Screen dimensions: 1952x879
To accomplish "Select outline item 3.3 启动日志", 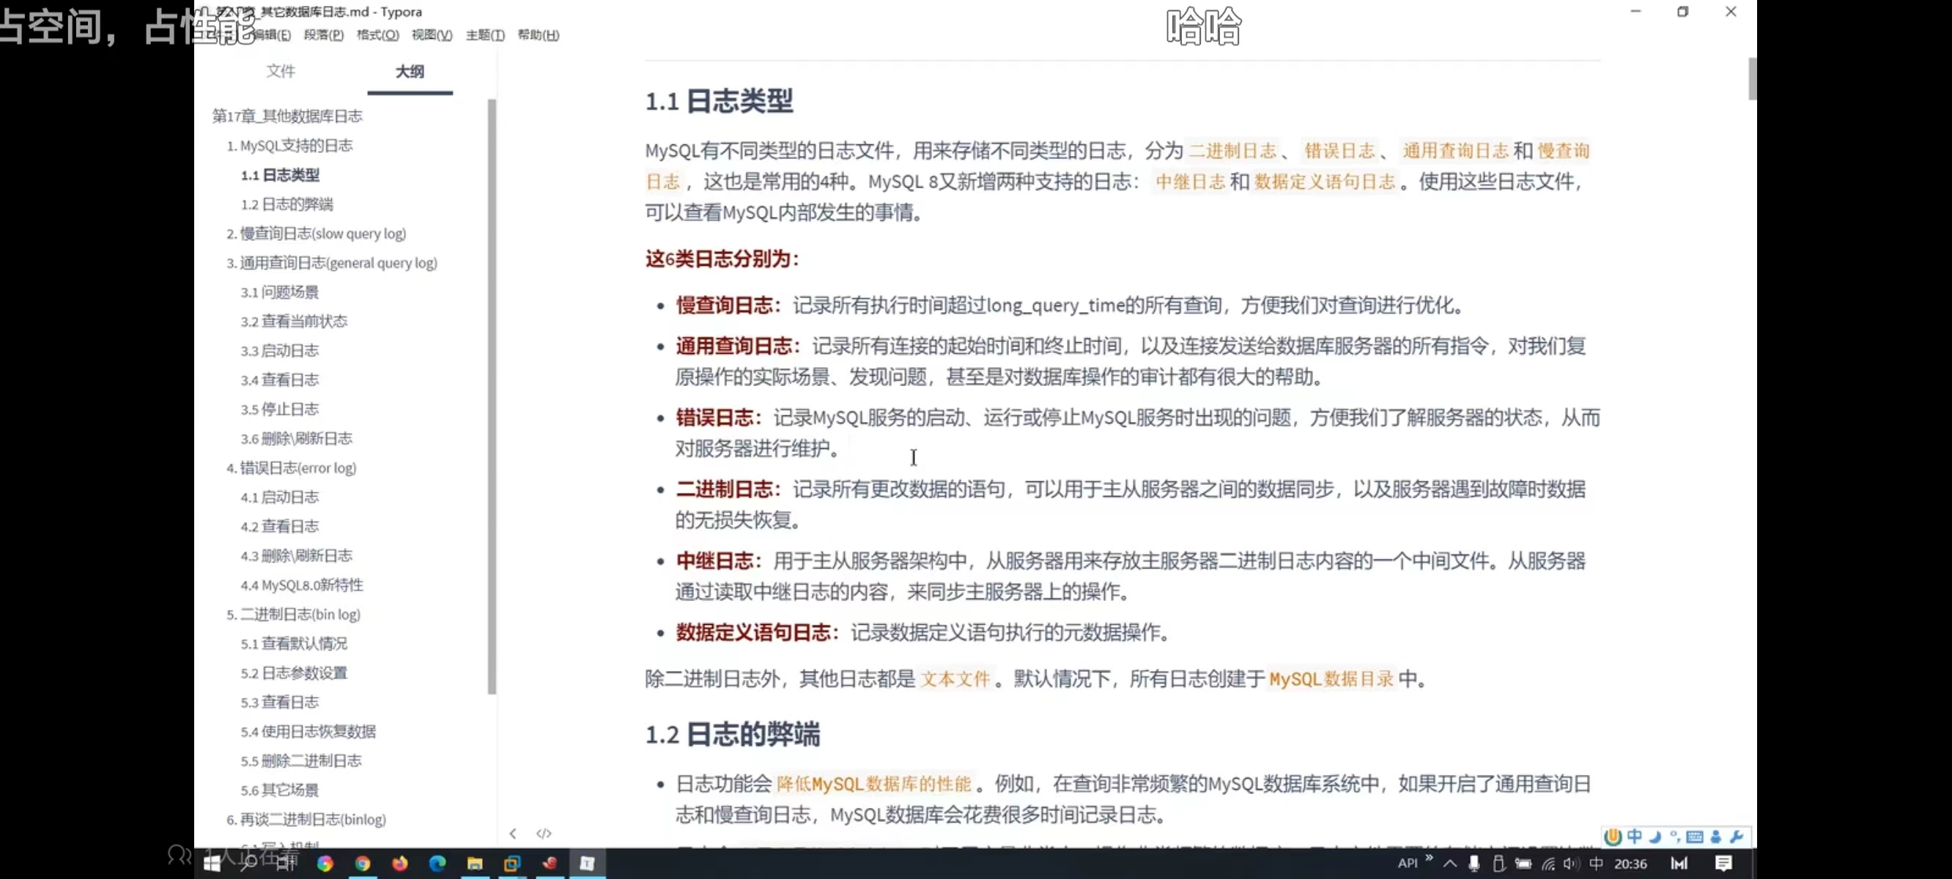I will coord(280,351).
